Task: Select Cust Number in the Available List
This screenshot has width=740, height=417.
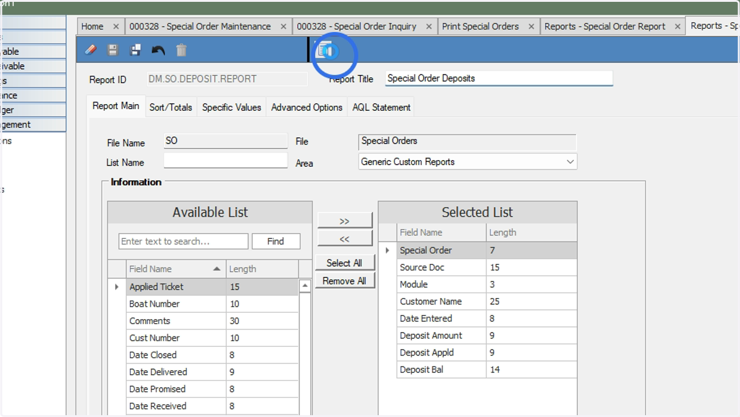Action: pyautogui.click(x=176, y=338)
